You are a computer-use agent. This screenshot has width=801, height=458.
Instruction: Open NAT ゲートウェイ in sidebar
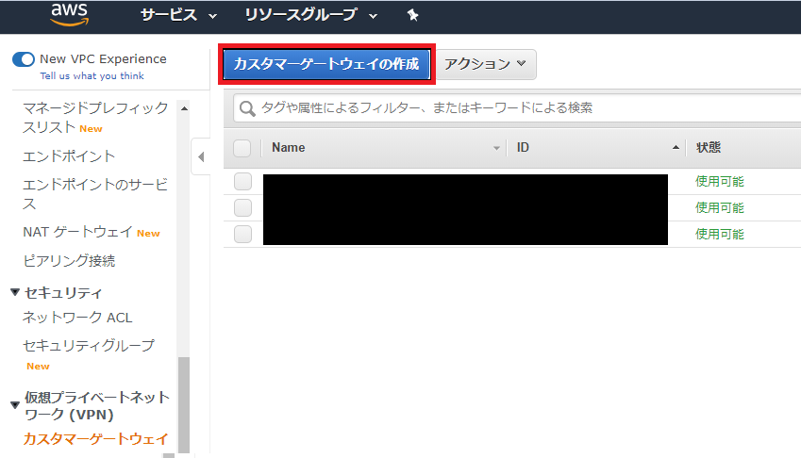(x=77, y=232)
